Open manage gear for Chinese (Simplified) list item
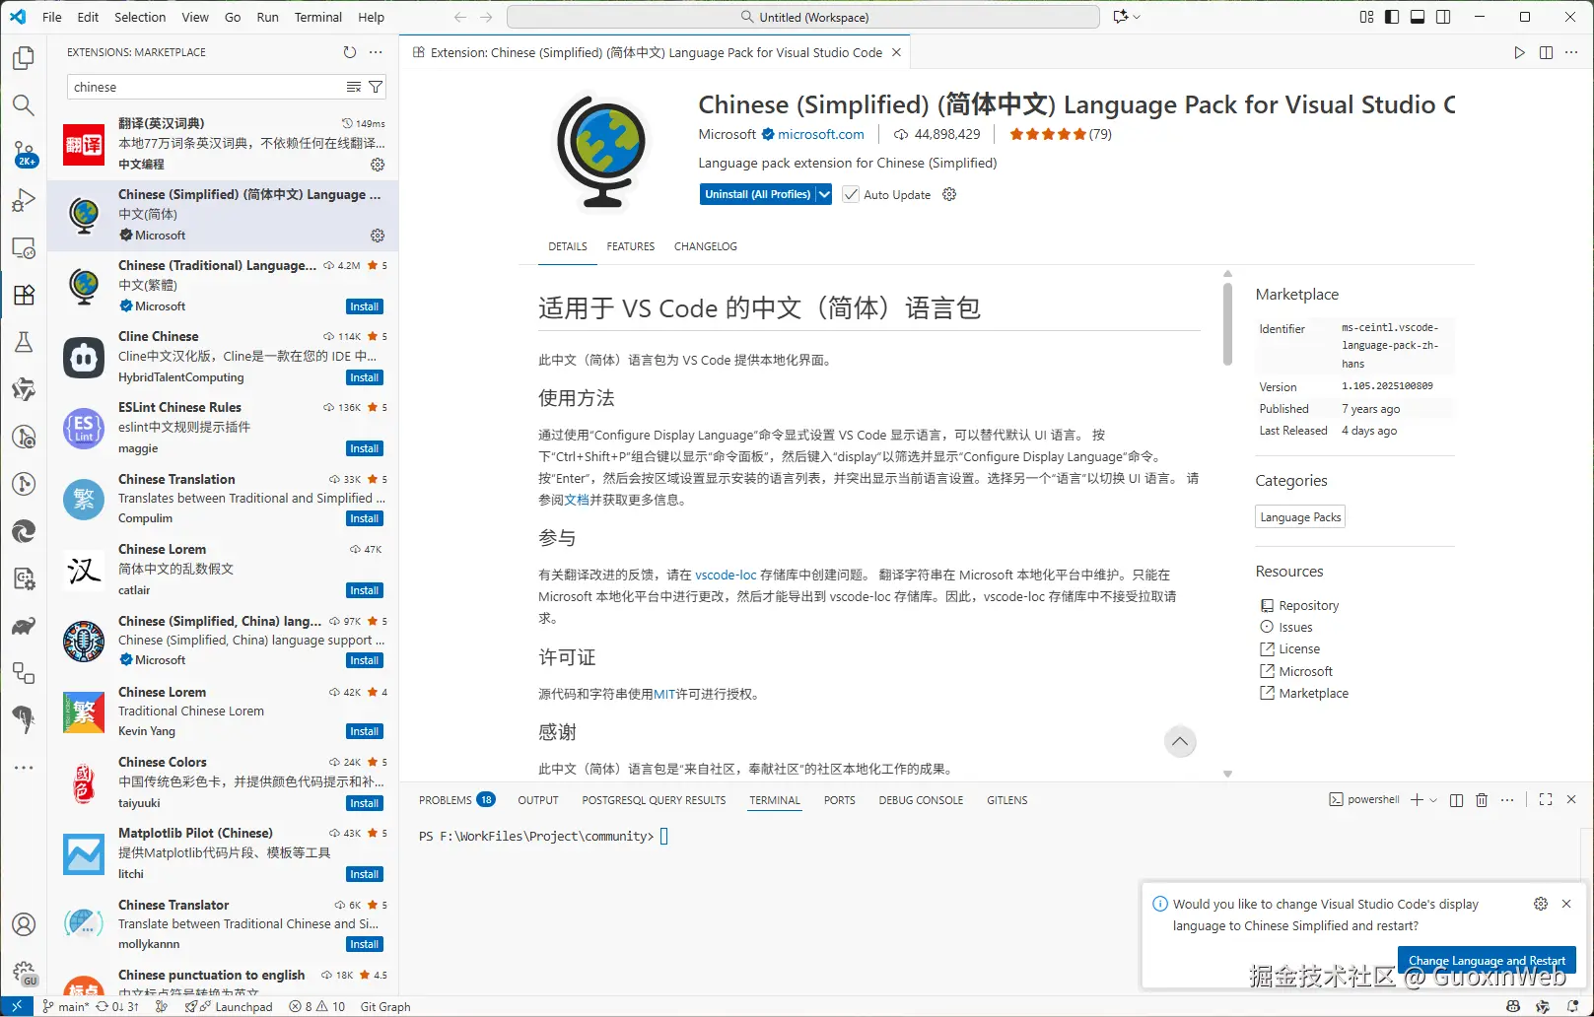The height and width of the screenshot is (1017, 1594). pyautogui.click(x=378, y=236)
